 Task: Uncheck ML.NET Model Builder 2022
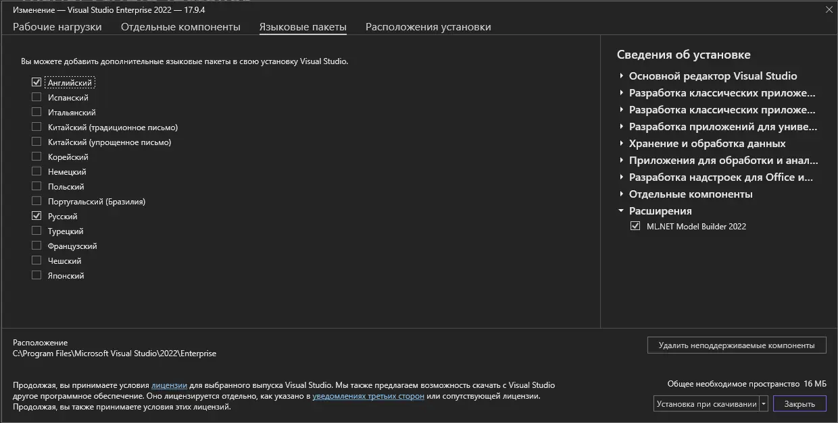click(x=635, y=227)
